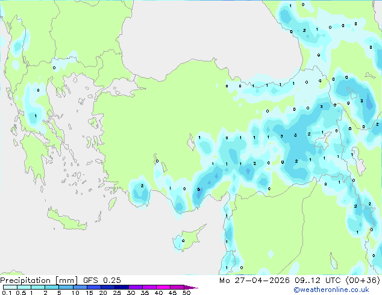The height and width of the screenshot is (295, 382).
Task: Click the legend label "15"
Action: [x=89, y=293]
